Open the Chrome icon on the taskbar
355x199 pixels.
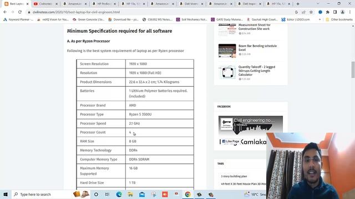(187, 194)
